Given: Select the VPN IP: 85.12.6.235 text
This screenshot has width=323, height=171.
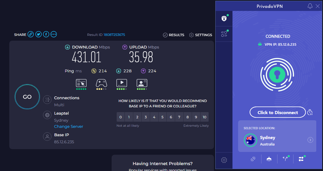Looking at the screenshot, I should 281,44.
